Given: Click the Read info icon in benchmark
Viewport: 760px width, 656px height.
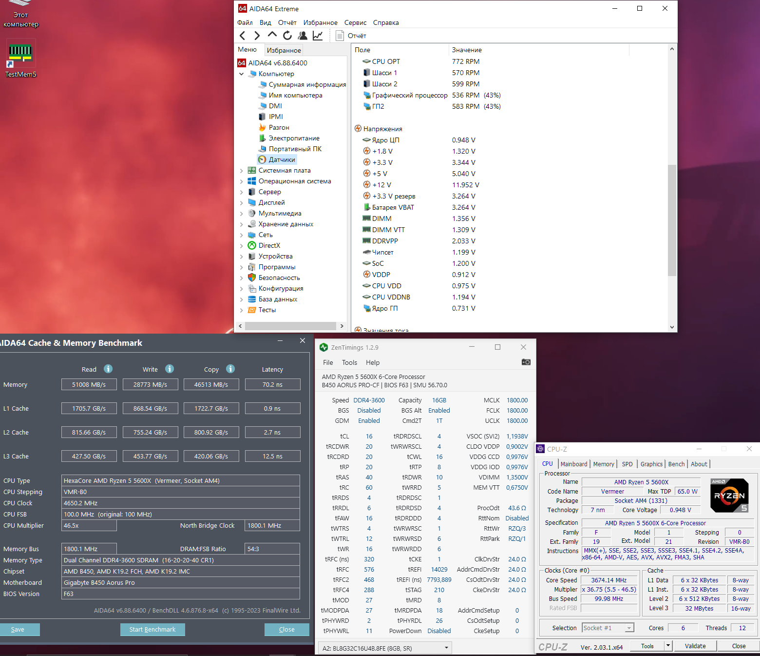Looking at the screenshot, I should [108, 369].
